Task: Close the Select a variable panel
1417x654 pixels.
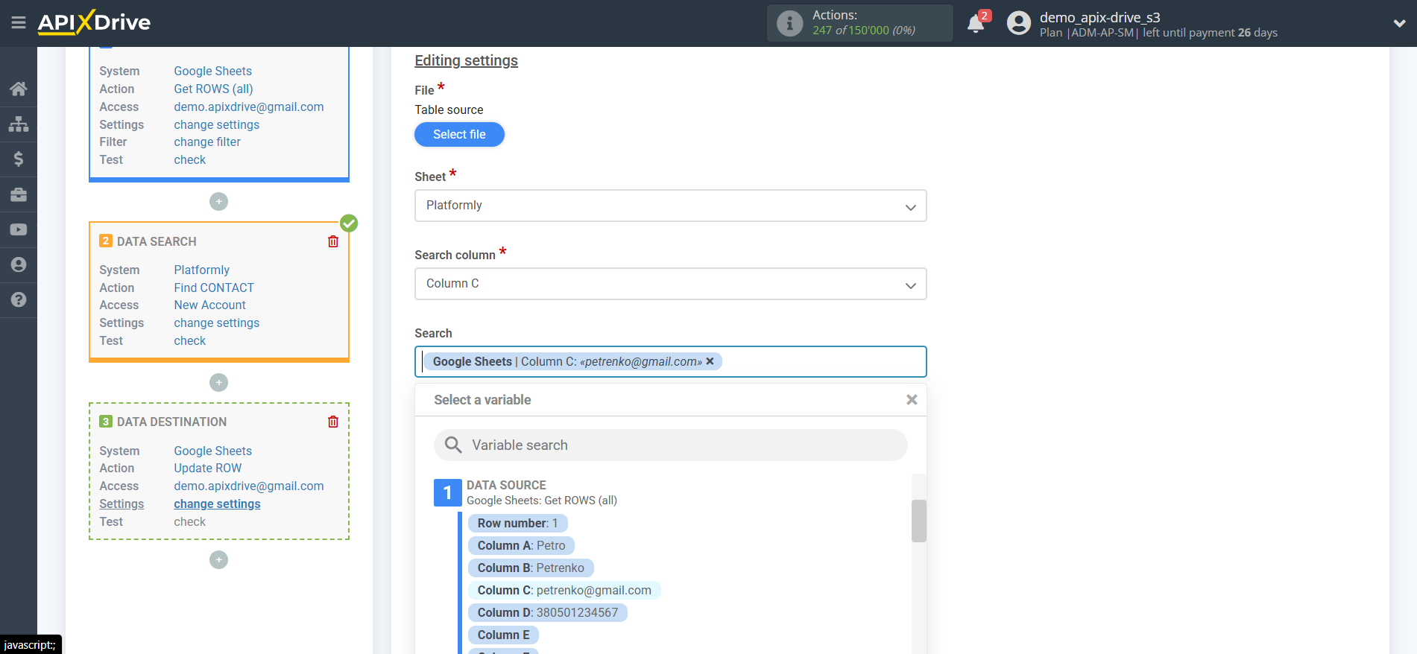Action: [911, 400]
